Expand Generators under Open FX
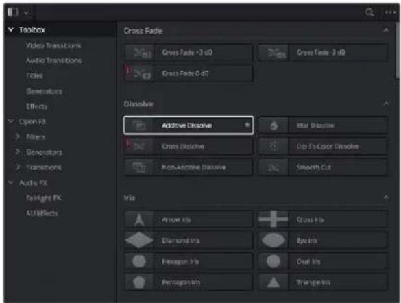 pos(17,151)
